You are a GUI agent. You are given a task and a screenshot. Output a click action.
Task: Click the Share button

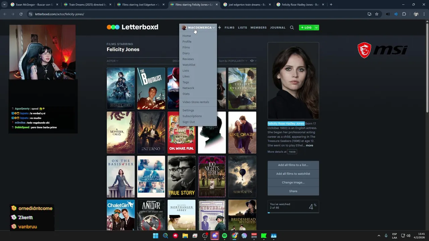pyautogui.click(x=293, y=191)
